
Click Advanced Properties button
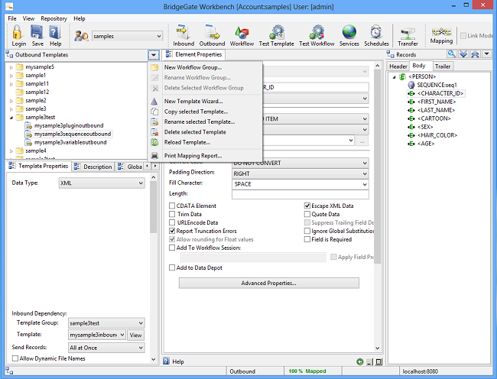[269, 283]
